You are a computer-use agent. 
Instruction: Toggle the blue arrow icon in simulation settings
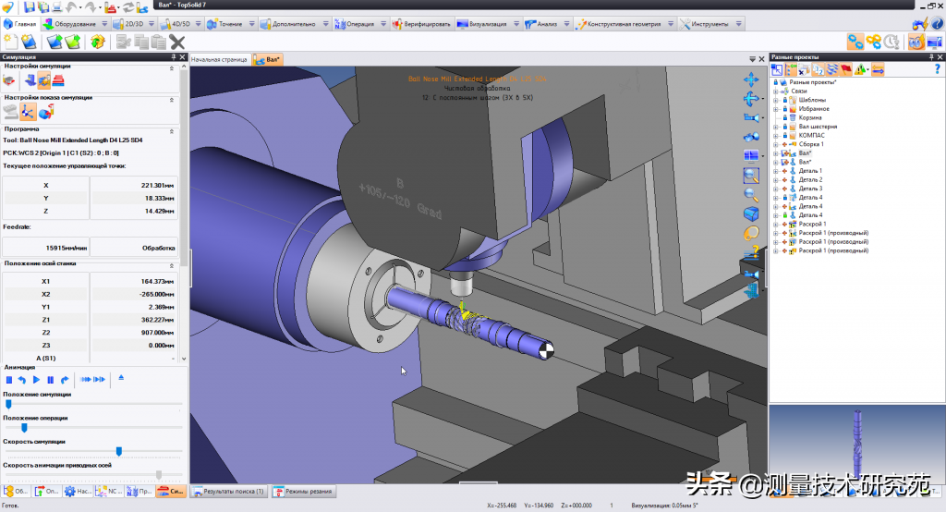coord(30,80)
